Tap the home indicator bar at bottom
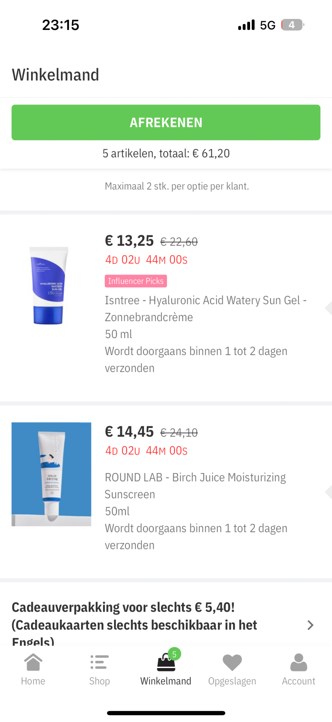Image resolution: width=332 pixels, height=722 pixels. (x=166, y=713)
